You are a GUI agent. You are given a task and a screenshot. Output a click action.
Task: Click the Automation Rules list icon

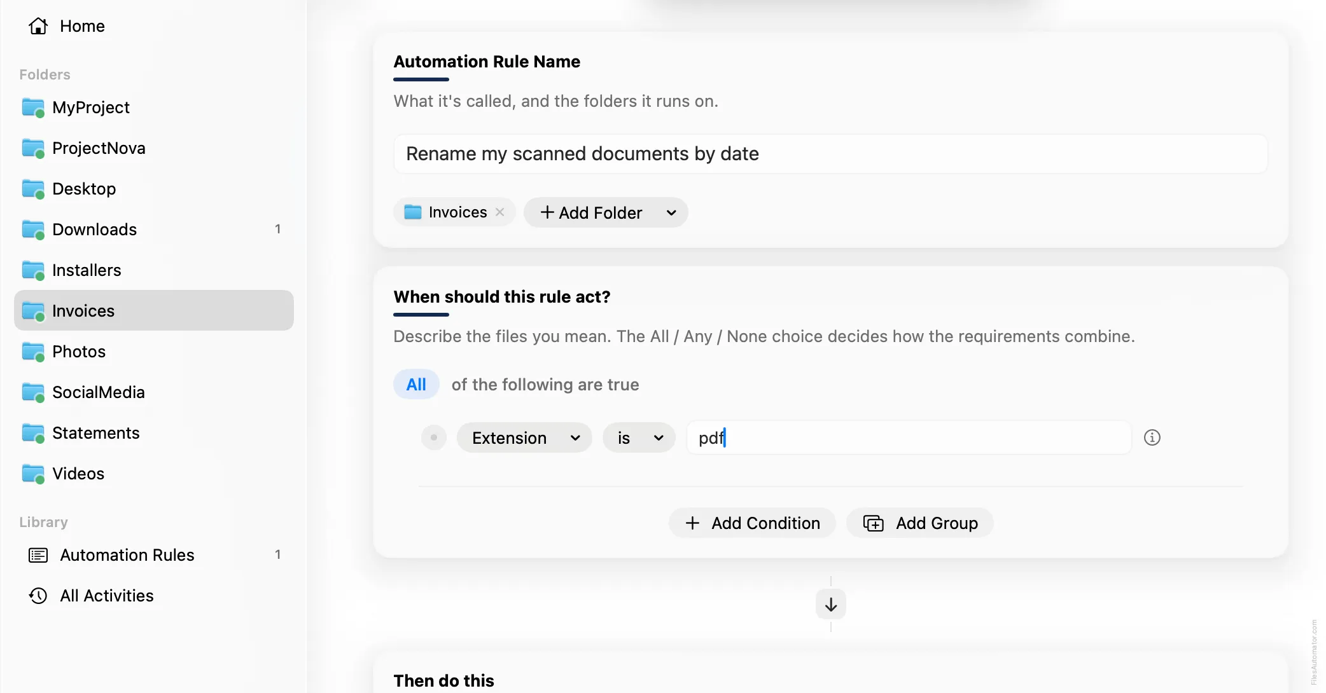coord(38,555)
